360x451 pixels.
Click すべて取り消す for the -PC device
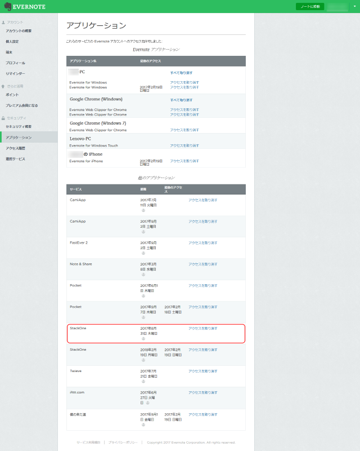(x=181, y=73)
